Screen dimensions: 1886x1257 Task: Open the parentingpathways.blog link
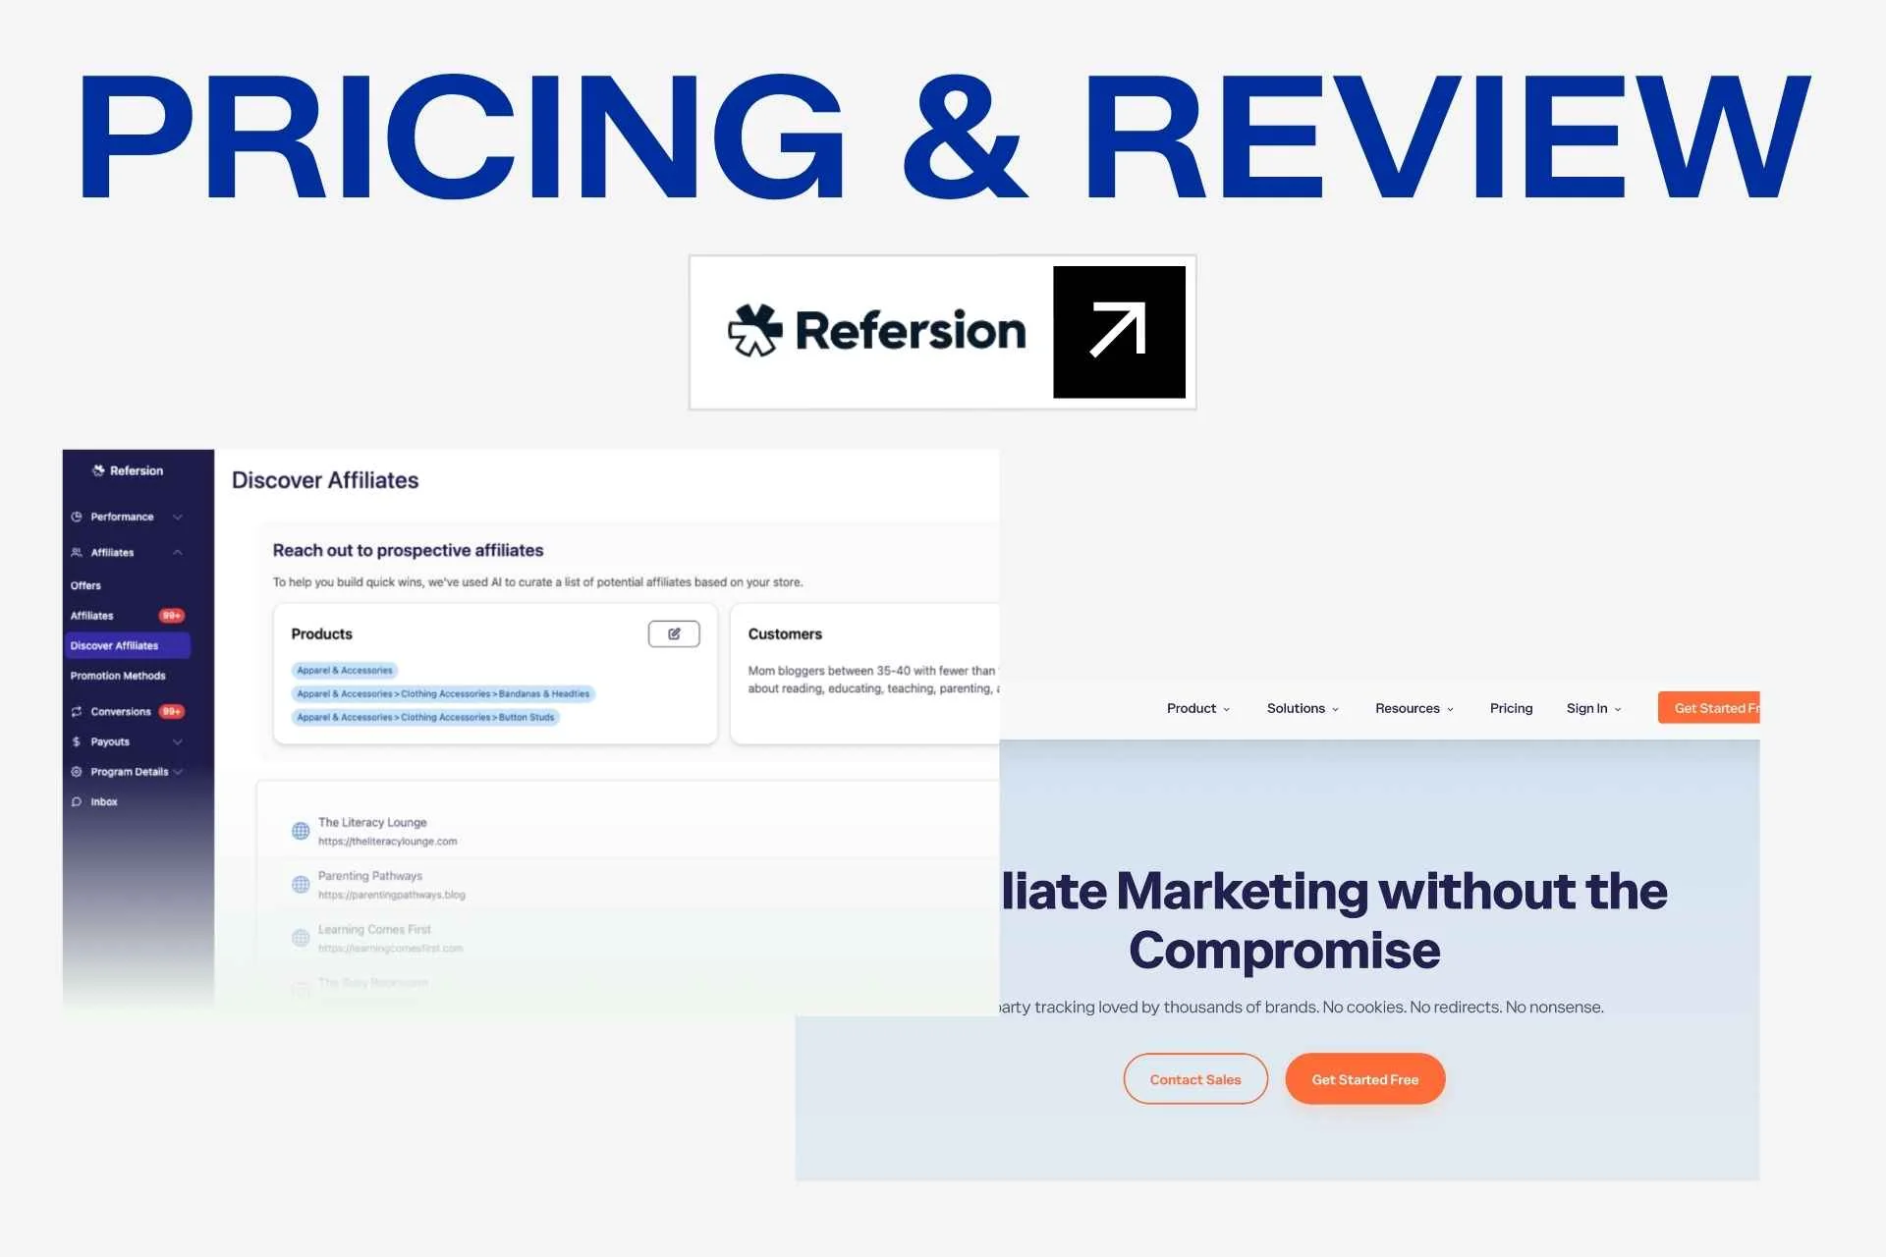click(391, 895)
